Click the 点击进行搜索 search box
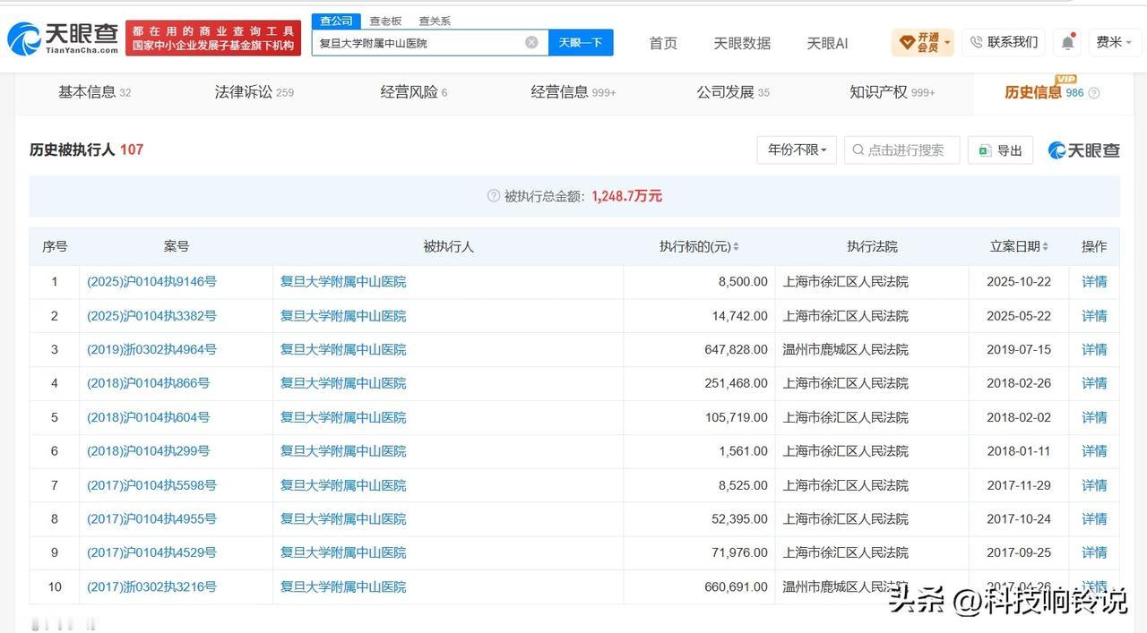 pos(901,150)
